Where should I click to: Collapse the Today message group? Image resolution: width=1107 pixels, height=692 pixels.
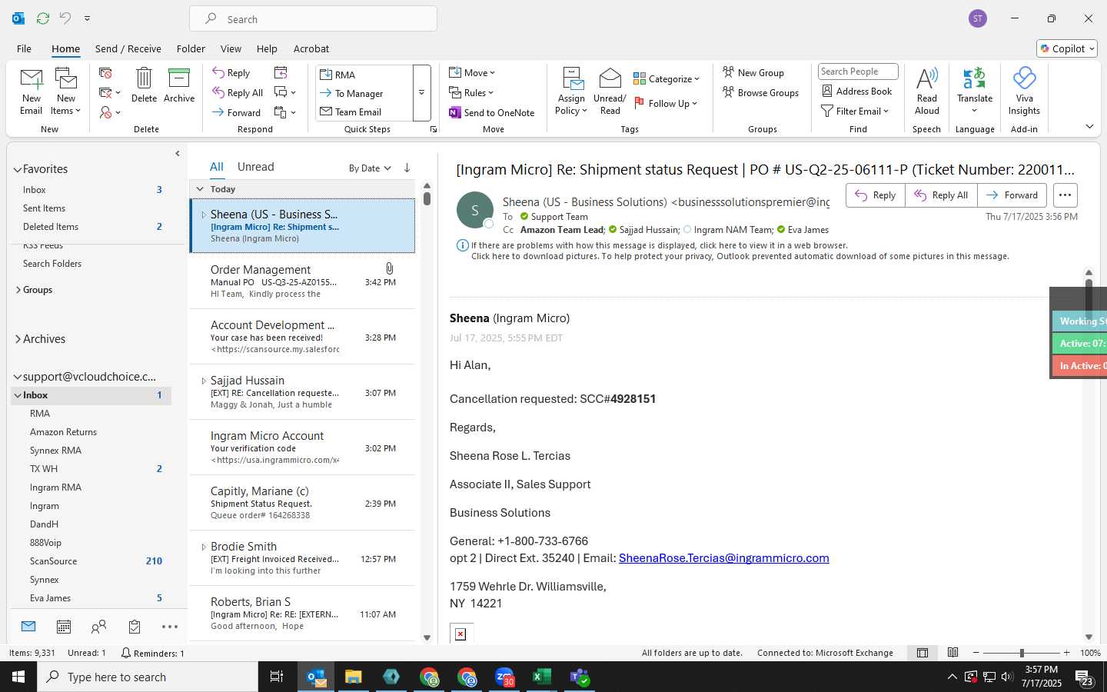(200, 189)
